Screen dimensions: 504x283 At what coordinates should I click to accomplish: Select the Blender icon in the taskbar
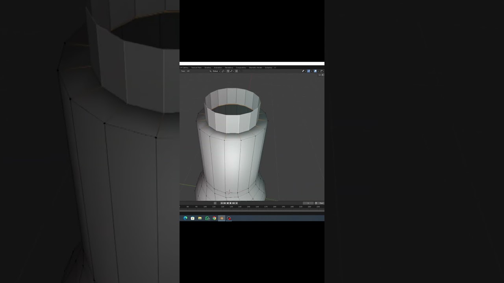222,218
